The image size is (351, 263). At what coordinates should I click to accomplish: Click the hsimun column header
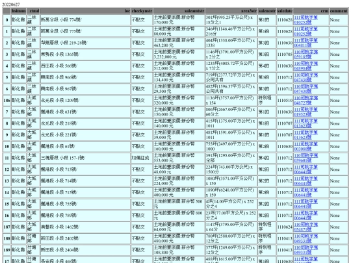pyautogui.click(x=19, y=11)
